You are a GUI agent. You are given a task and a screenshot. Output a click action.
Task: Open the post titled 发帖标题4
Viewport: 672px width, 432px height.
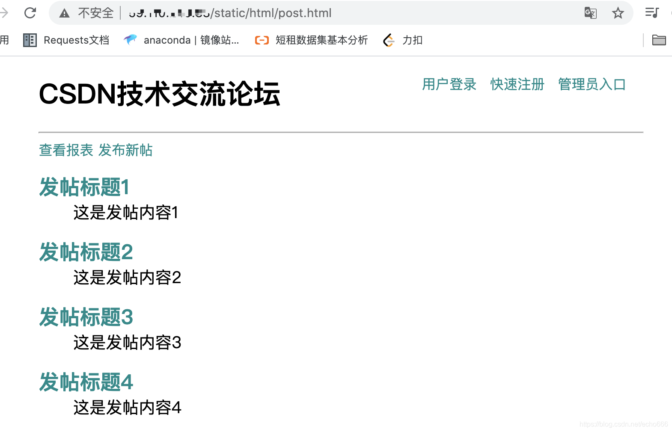86,382
